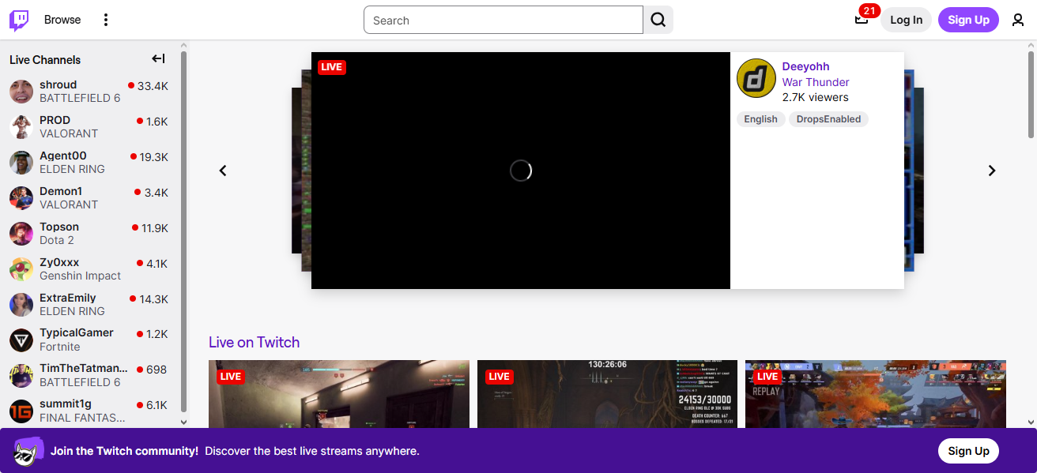Click the English tag

pyautogui.click(x=760, y=119)
